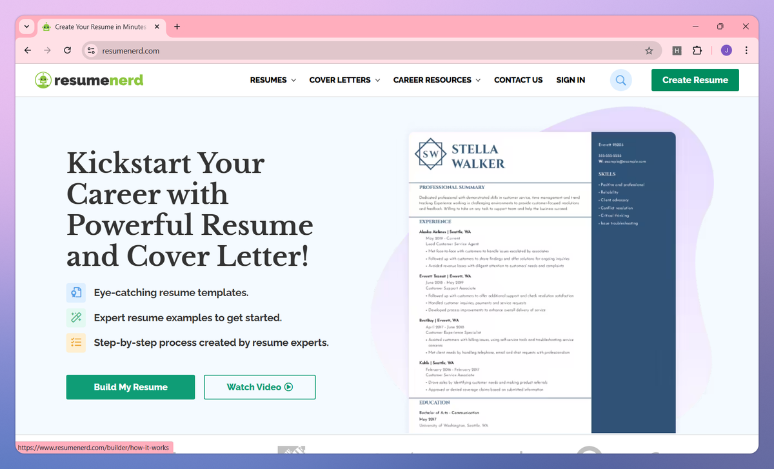
Task: Click 'Eye-catching resume templates.' text
Action: click(x=171, y=292)
